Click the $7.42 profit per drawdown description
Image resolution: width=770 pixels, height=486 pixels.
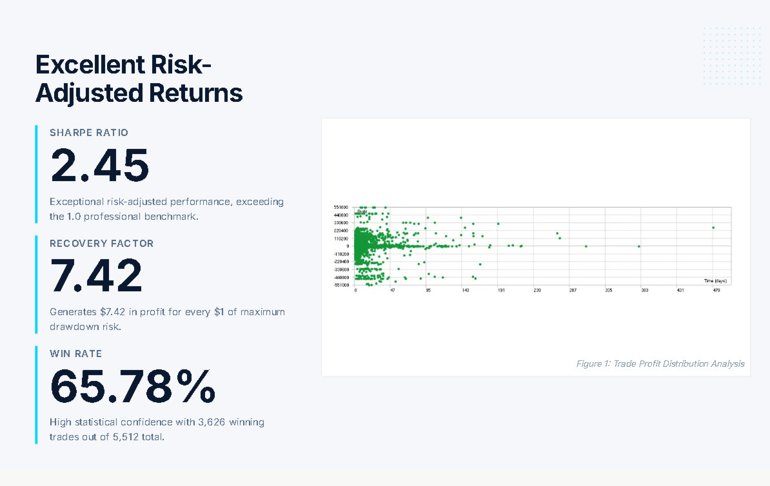click(167, 319)
